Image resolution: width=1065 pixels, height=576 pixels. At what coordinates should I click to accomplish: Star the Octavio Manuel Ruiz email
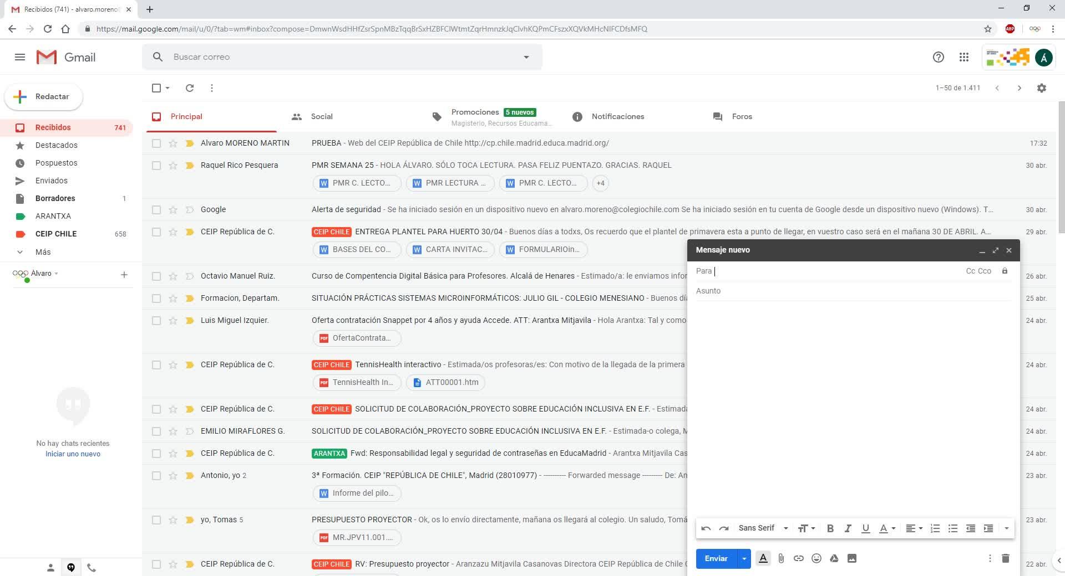click(x=173, y=276)
